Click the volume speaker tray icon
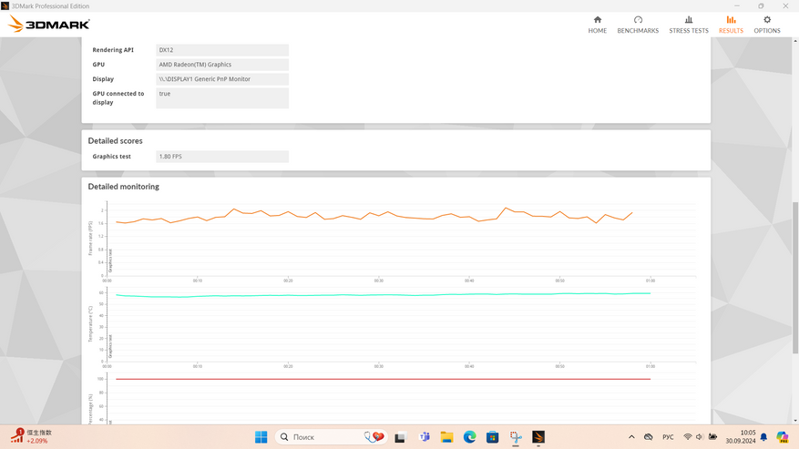The width and height of the screenshot is (799, 449). 700,437
